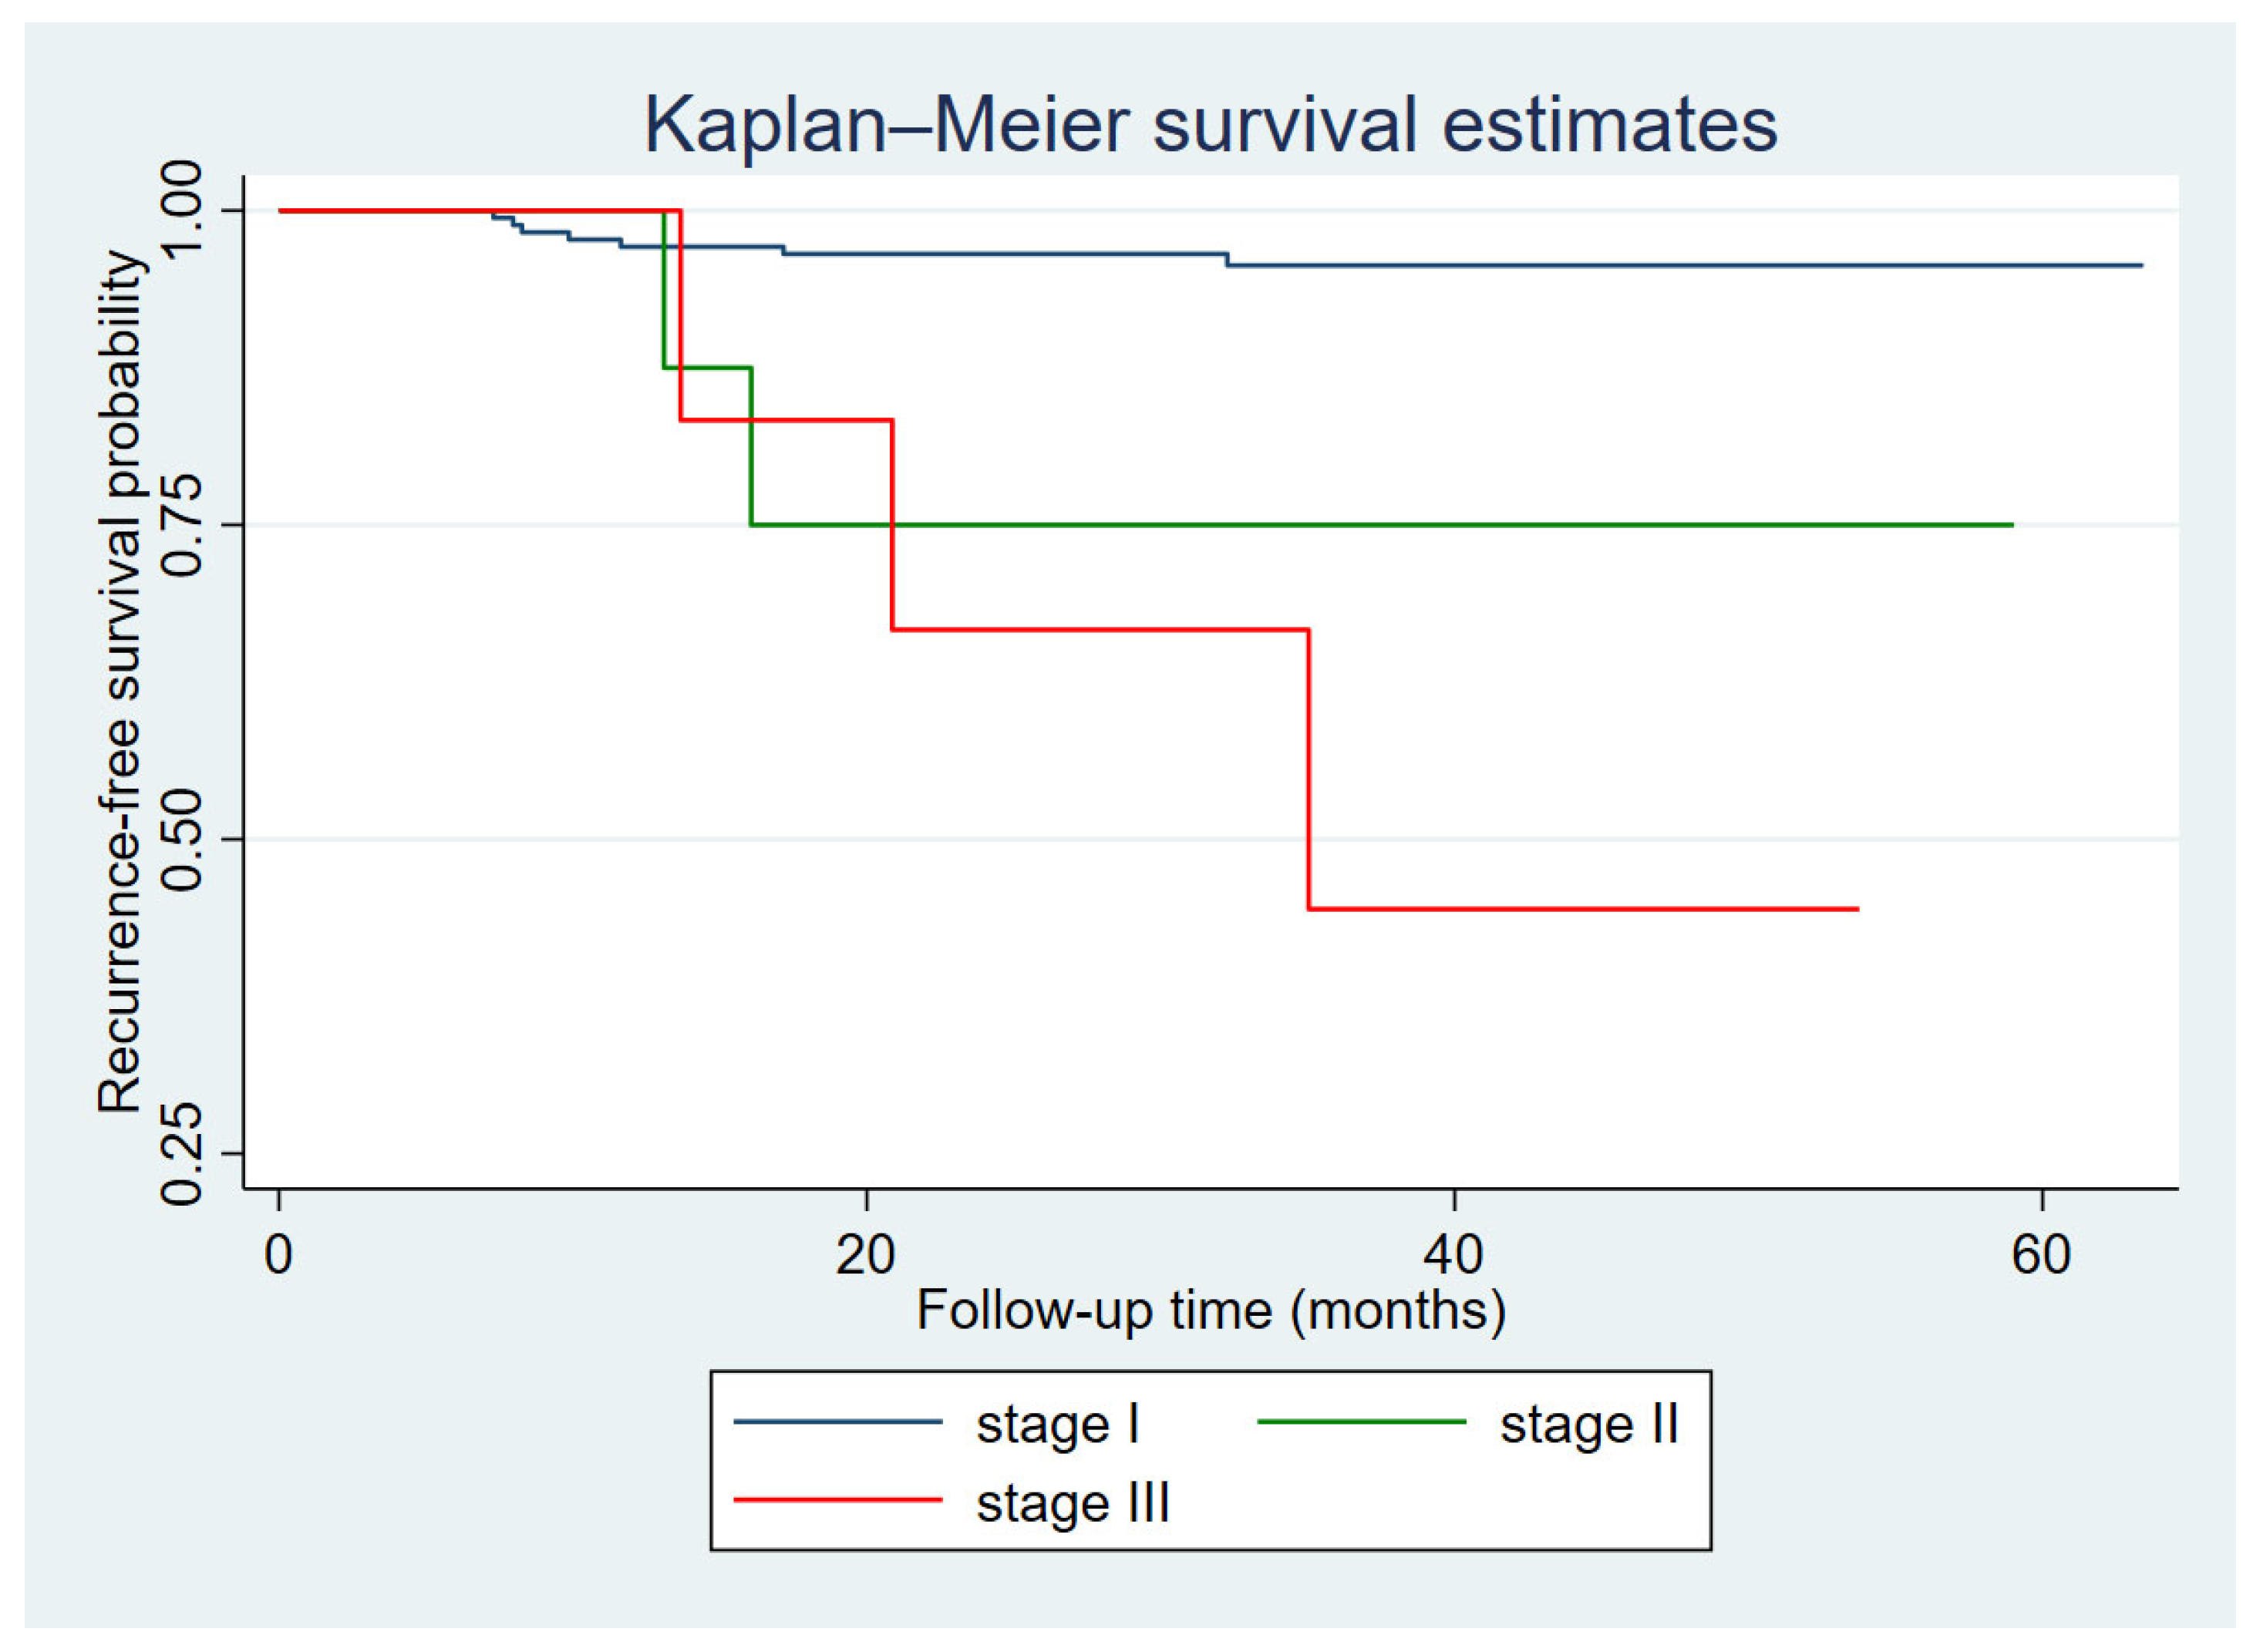Click the red stage III legend line
Screen dimensions: 2260x1652
(x=838, y=1500)
